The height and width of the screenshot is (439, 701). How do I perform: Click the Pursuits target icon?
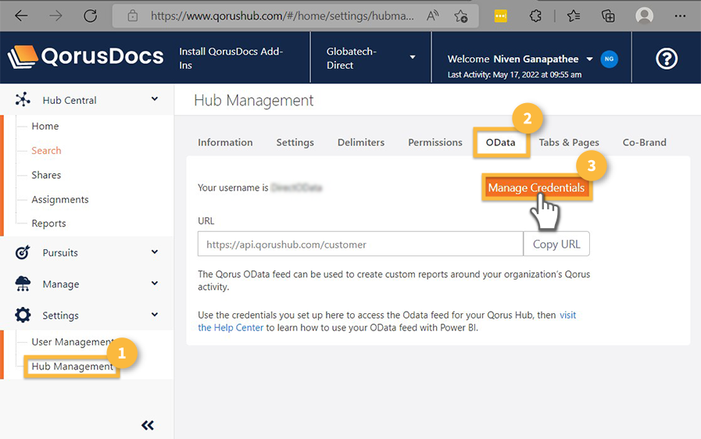(x=23, y=252)
